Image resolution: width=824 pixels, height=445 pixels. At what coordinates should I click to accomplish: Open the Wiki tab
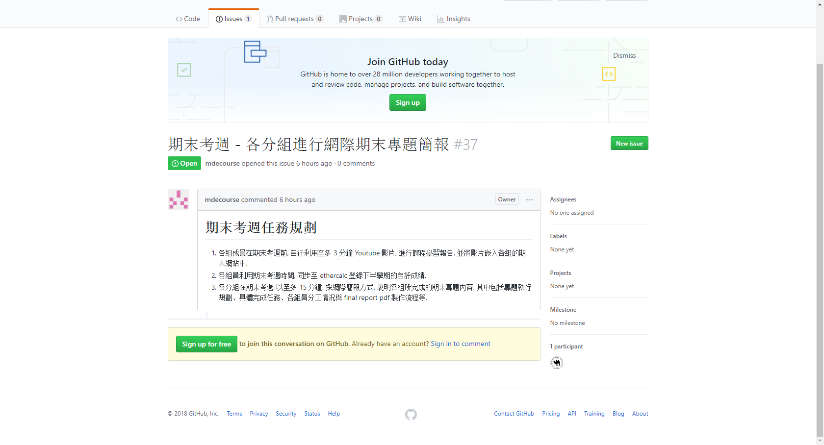[x=410, y=19]
